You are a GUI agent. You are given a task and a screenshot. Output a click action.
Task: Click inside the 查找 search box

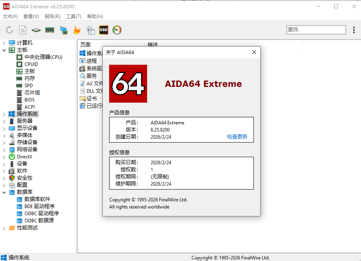316,30
